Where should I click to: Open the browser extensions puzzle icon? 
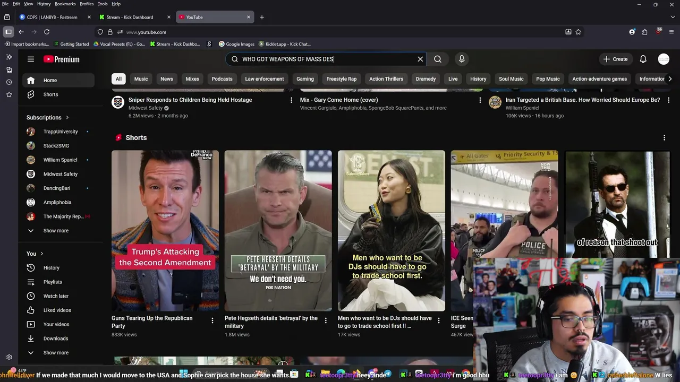[644, 32]
